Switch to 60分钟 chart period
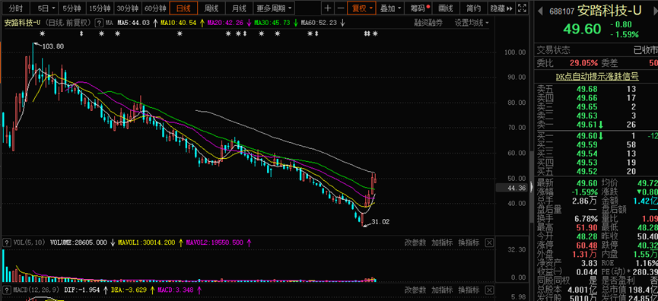 [x=155, y=8]
